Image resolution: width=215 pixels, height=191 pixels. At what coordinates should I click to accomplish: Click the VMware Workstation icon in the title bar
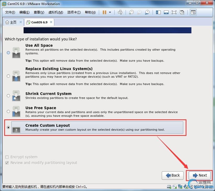tap(4, 4)
